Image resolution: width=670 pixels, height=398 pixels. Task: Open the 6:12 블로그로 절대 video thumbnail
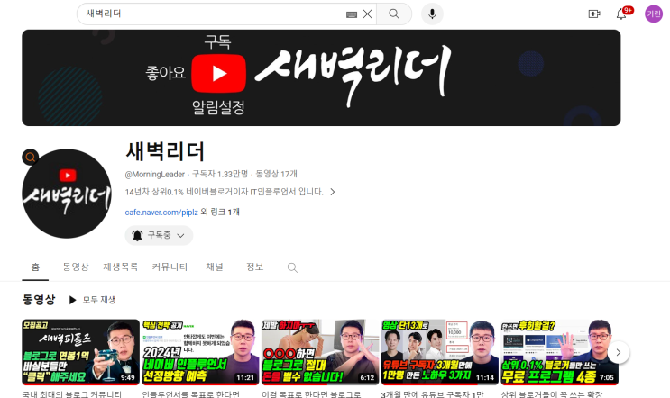click(x=320, y=352)
